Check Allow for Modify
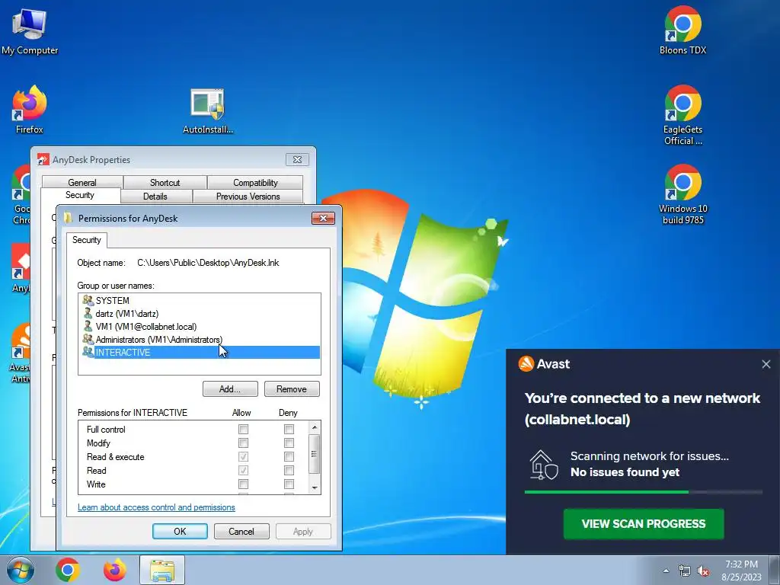 click(243, 443)
